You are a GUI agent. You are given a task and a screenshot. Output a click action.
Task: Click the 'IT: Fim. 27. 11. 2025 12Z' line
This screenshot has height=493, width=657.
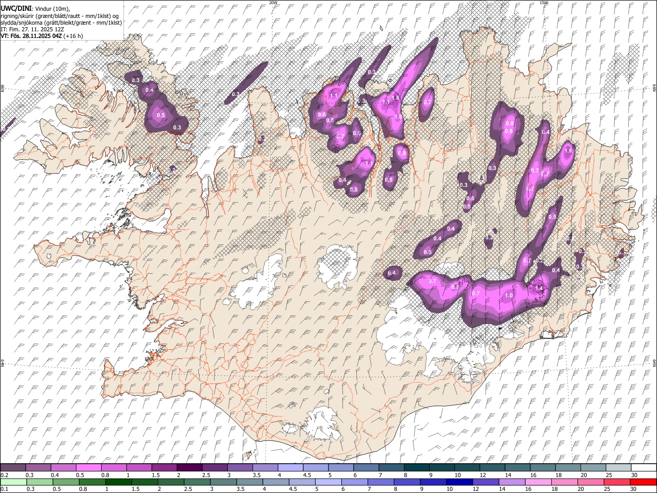32,29
